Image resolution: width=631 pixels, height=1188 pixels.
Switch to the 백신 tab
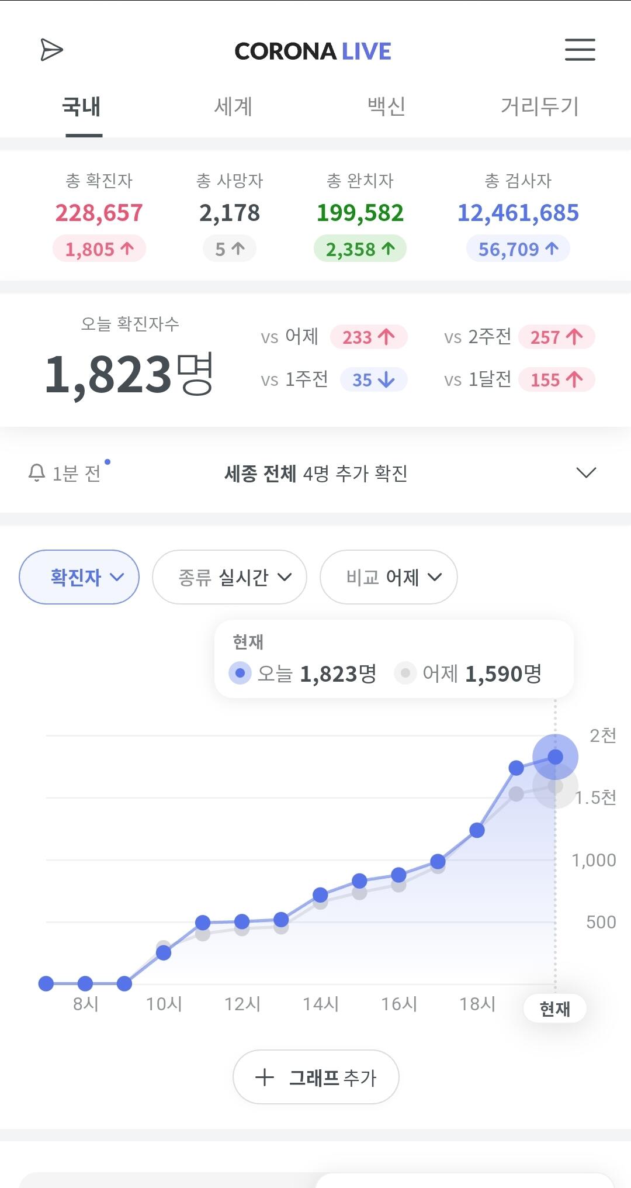(386, 106)
